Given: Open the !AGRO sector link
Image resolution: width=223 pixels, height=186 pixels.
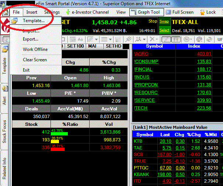Looking at the screenshot, I should [x=141, y=54].
